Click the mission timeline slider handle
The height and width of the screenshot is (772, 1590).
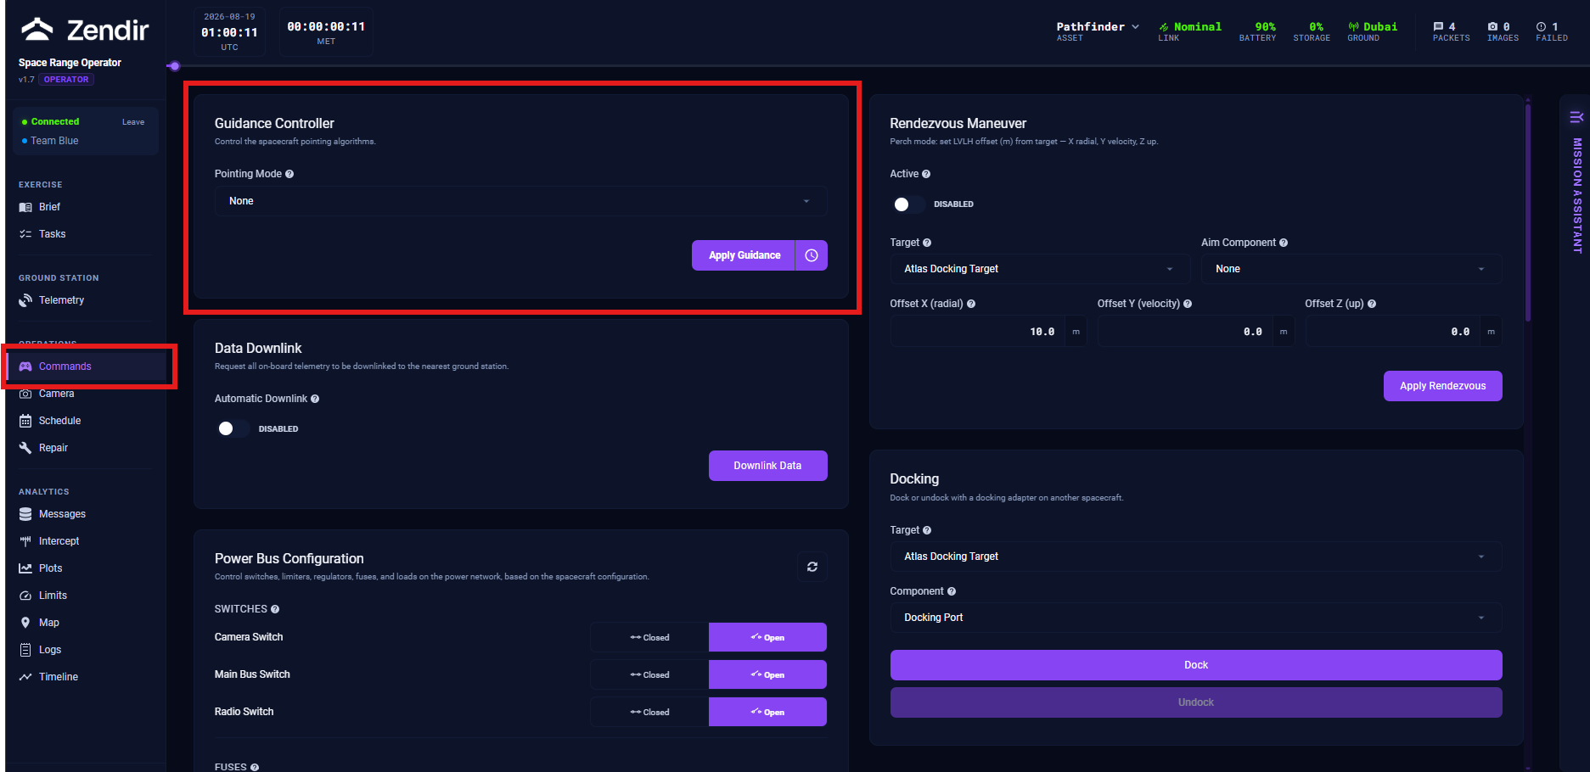174,66
